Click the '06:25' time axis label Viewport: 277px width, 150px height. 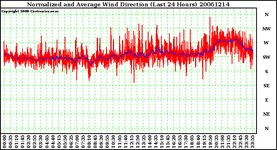click(x=71, y=142)
